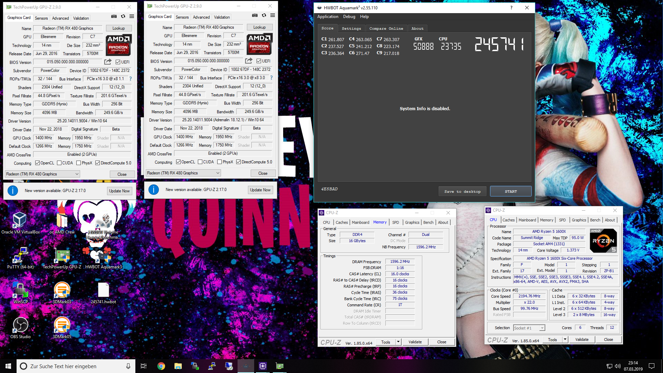Image resolution: width=663 pixels, height=373 pixels.
Task: Click the Windows search box on taskbar
Action: coord(75,366)
